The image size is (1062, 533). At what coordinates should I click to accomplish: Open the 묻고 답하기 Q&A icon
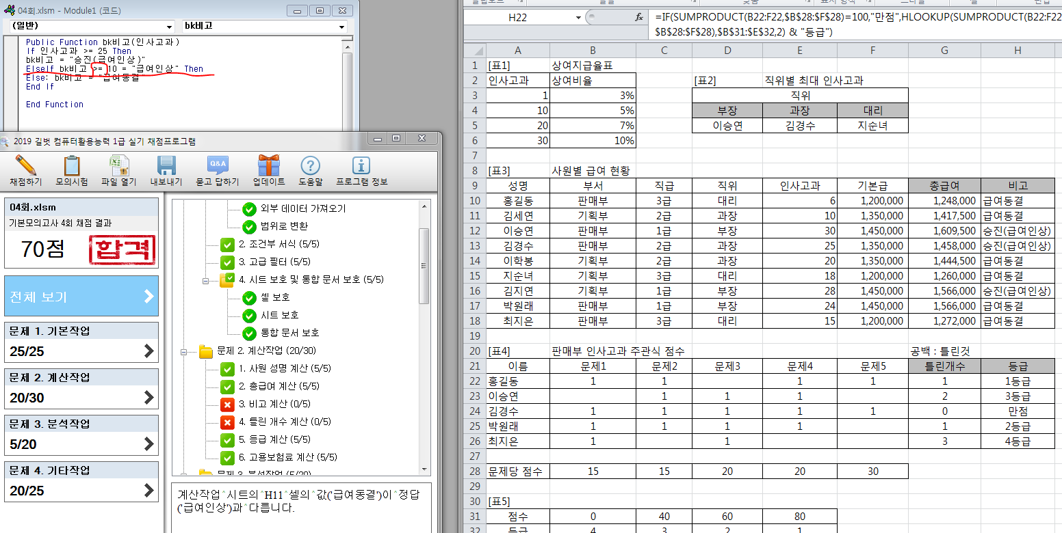tap(218, 166)
